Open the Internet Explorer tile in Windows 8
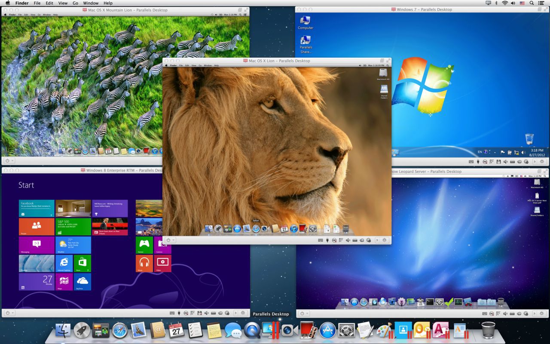The width and height of the screenshot is (550, 344). 64,263
